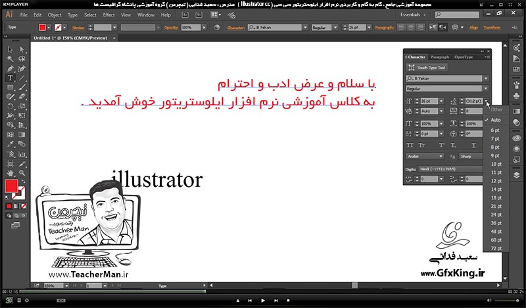Pick the Rotate tool
This screenshot has height=308, width=526.
click(11, 106)
